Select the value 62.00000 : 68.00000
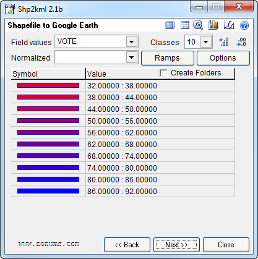 122,145
